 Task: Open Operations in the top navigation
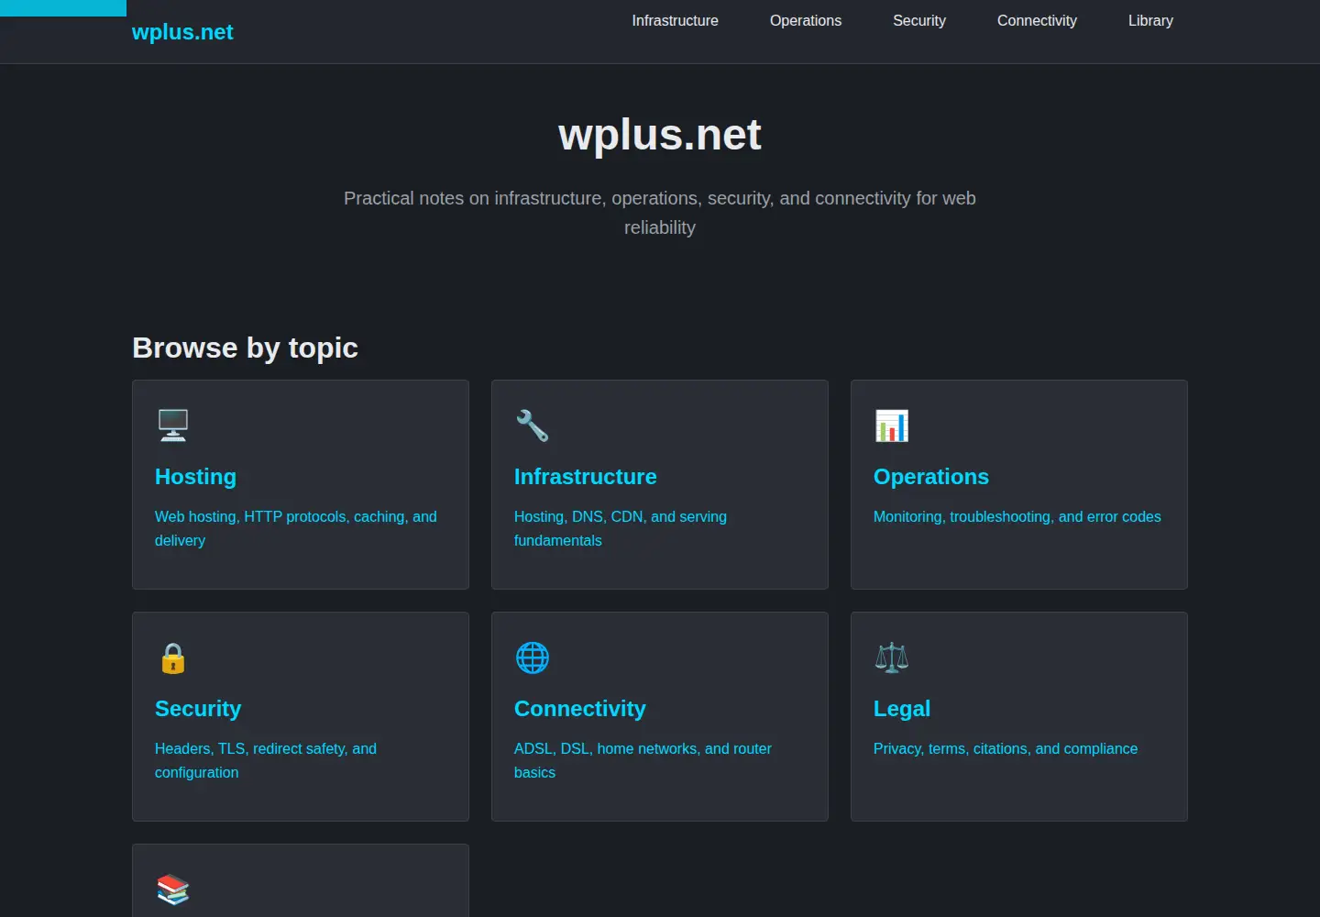(806, 20)
